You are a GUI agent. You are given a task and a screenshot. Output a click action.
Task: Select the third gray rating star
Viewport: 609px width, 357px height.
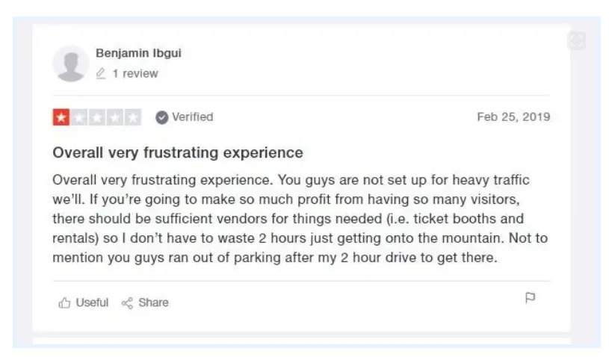(96, 117)
